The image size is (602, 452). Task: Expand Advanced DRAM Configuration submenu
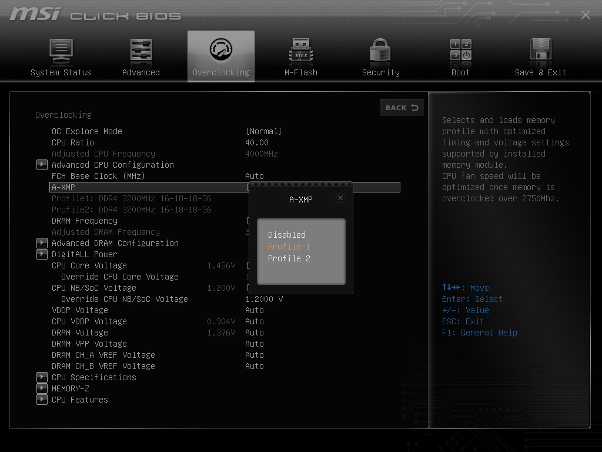point(42,243)
